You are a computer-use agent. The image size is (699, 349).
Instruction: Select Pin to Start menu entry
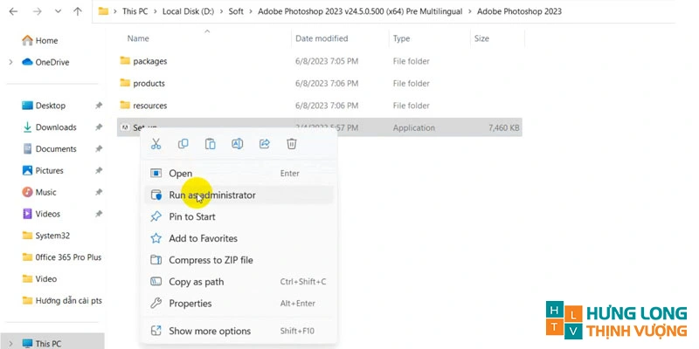tap(239, 216)
